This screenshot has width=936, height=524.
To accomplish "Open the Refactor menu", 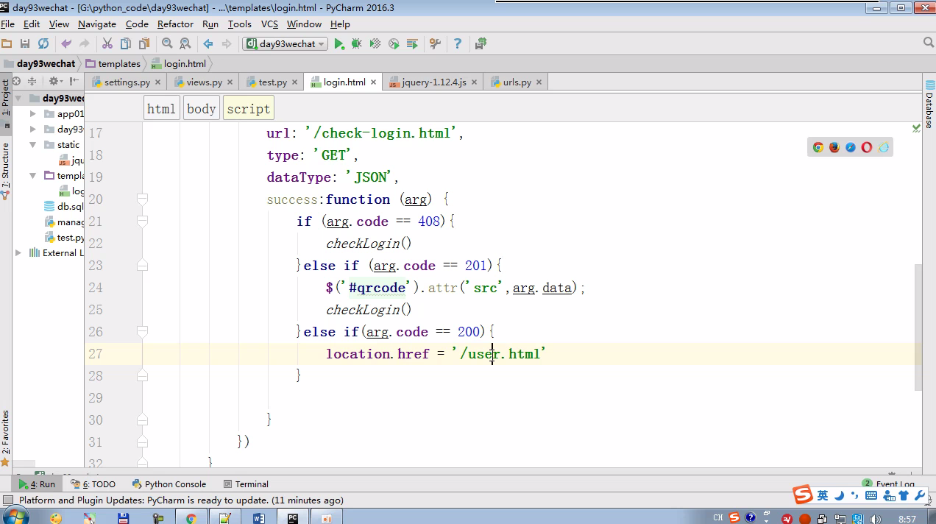I will coord(175,24).
